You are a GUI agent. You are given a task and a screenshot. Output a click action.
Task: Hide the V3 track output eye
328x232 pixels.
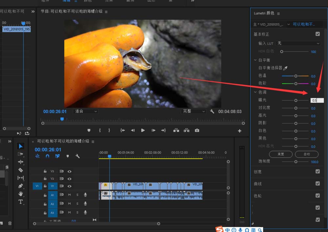[x=70, y=171]
